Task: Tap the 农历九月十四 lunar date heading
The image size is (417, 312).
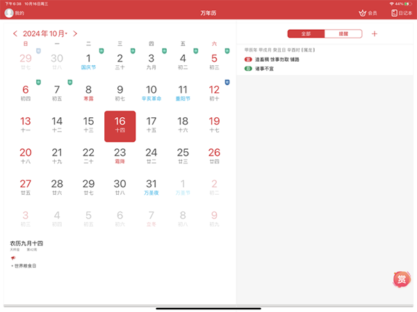Action: [26, 243]
